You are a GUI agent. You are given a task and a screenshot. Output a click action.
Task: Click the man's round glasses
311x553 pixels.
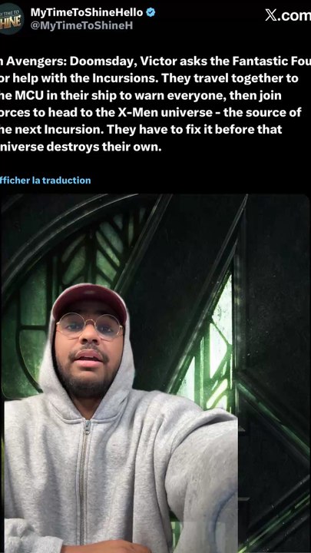90,326
